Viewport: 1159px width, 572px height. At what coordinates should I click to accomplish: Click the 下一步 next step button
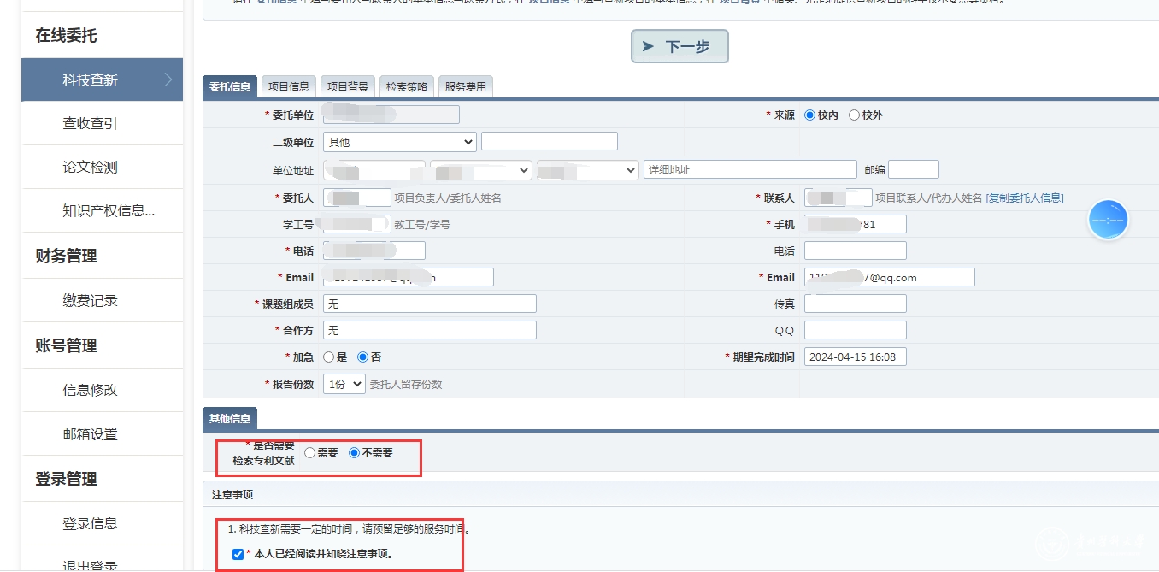(680, 46)
